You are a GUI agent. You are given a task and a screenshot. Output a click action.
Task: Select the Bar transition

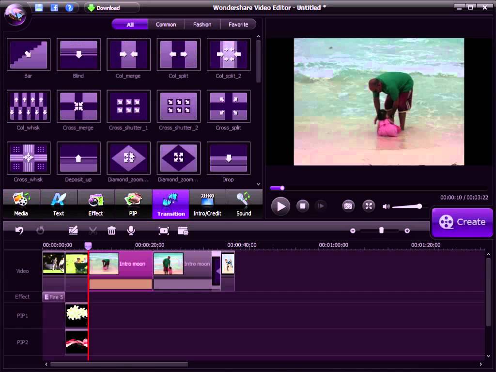(29, 54)
